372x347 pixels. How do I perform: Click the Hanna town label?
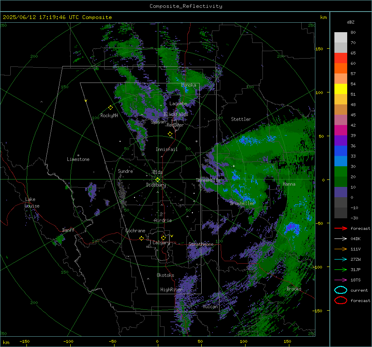pyautogui.click(x=289, y=184)
